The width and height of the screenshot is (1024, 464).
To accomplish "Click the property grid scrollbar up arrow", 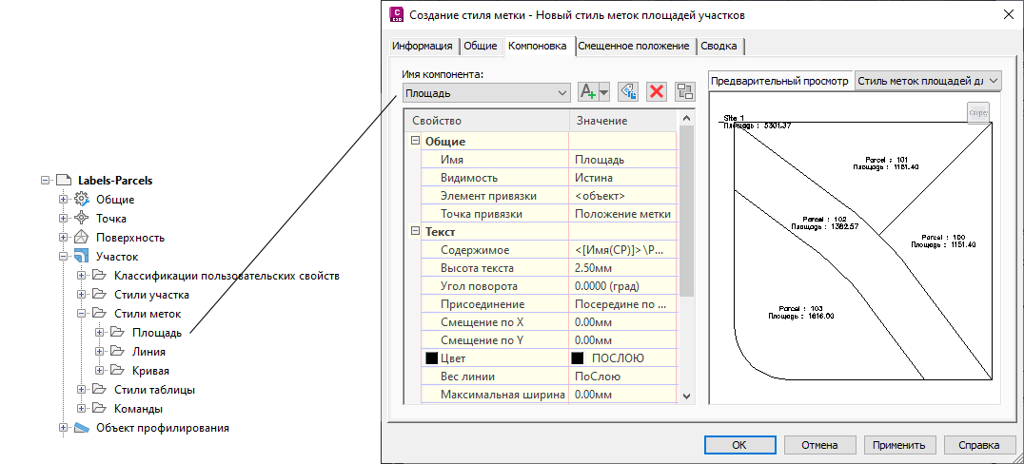I will 686,118.
